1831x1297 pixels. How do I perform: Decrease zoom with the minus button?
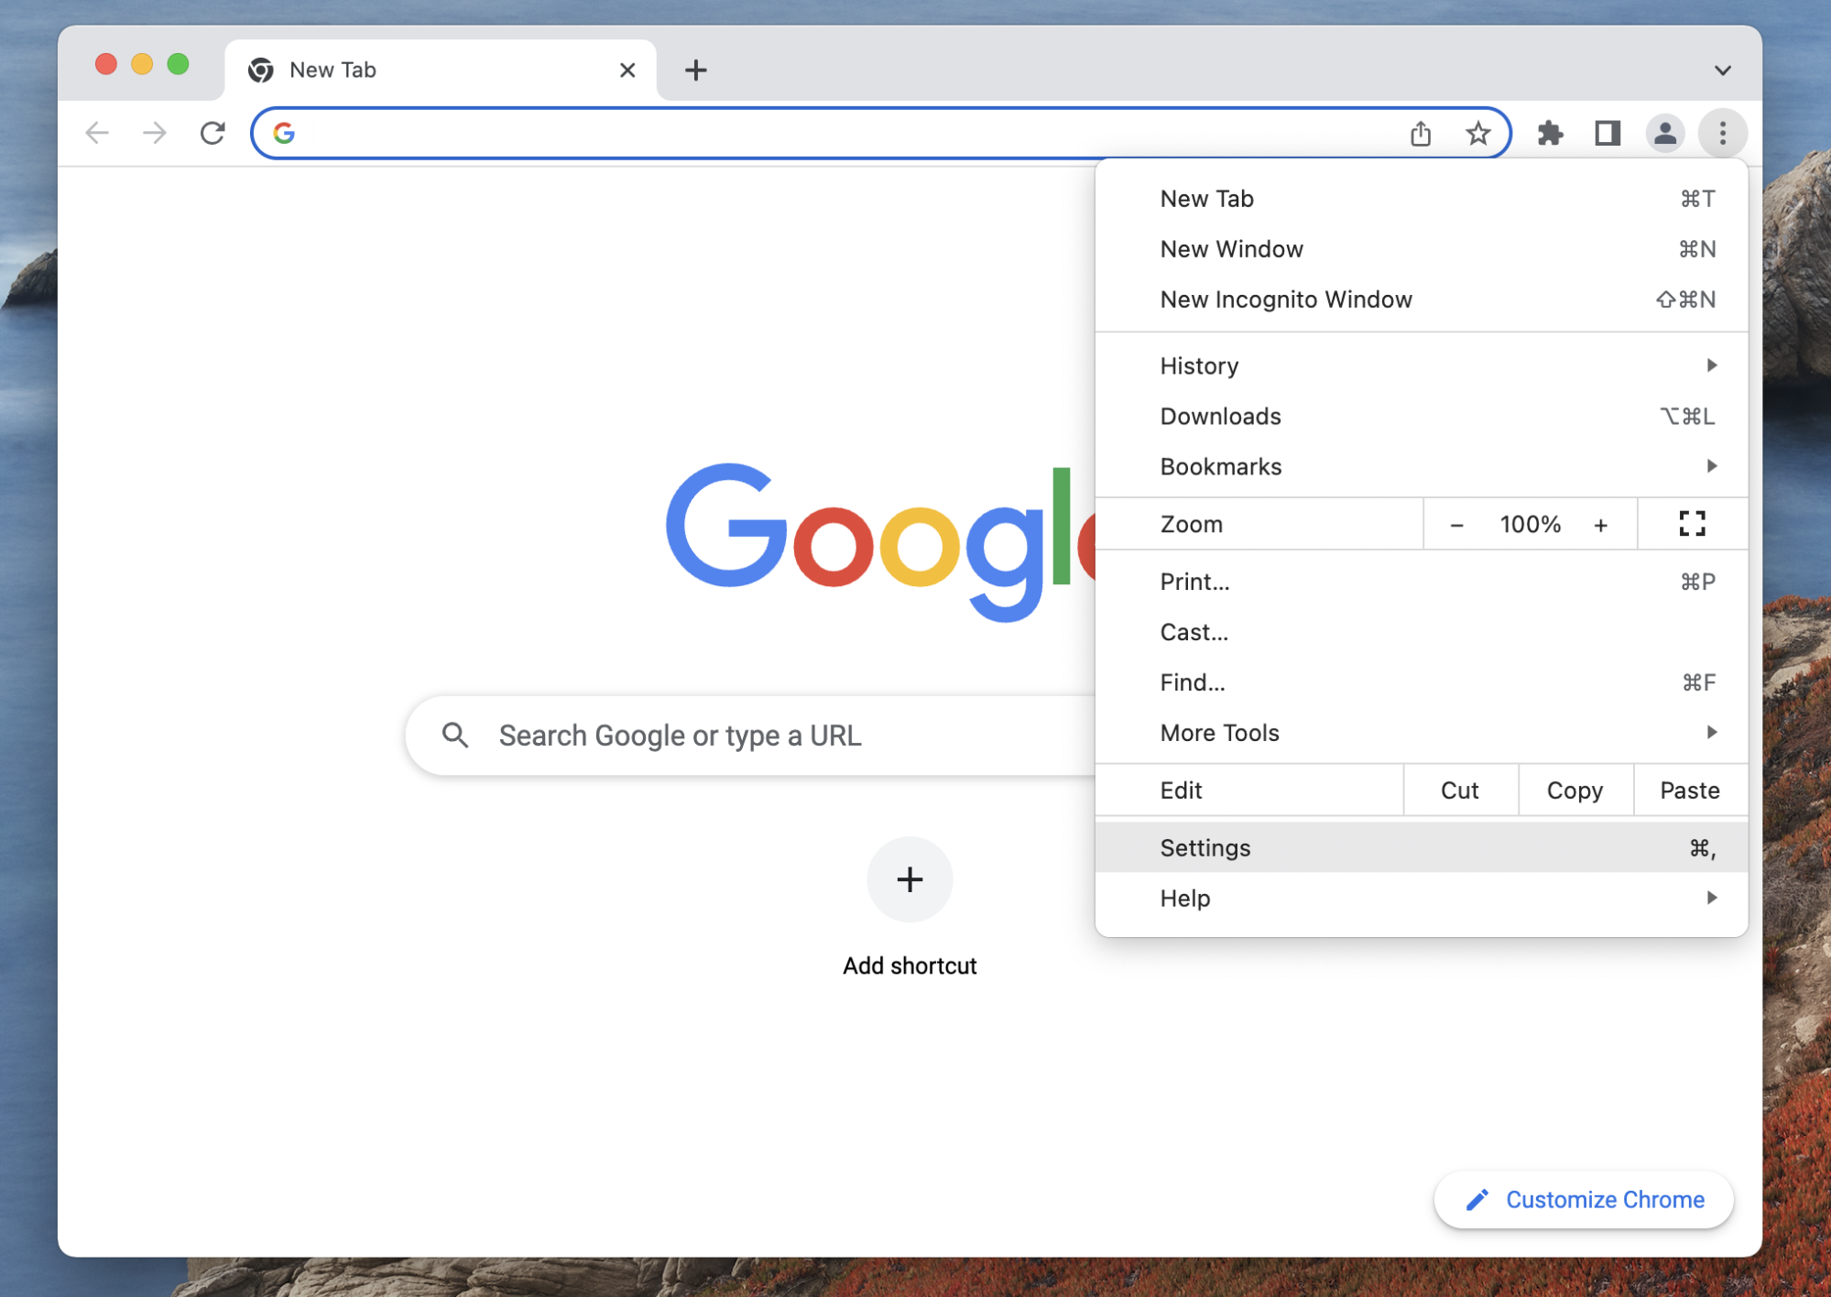coord(1457,525)
